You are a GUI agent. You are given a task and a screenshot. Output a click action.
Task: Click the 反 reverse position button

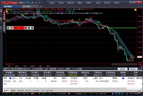coord(8,28)
